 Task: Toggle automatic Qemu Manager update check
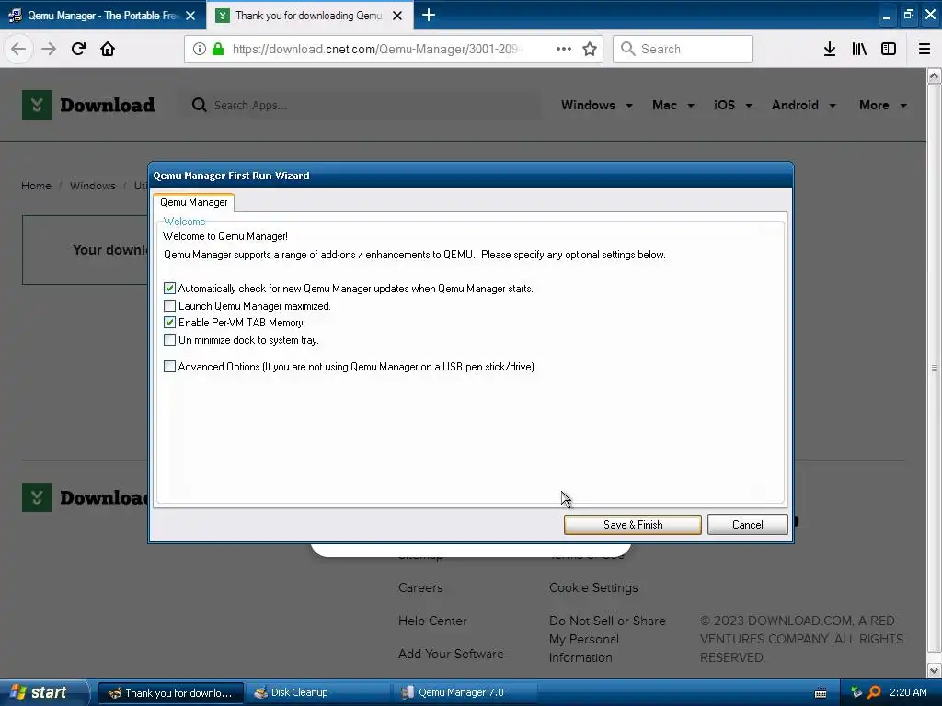tap(169, 288)
